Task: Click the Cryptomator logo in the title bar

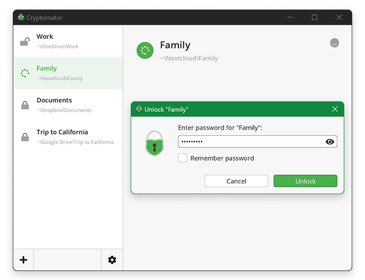Action: [21, 17]
